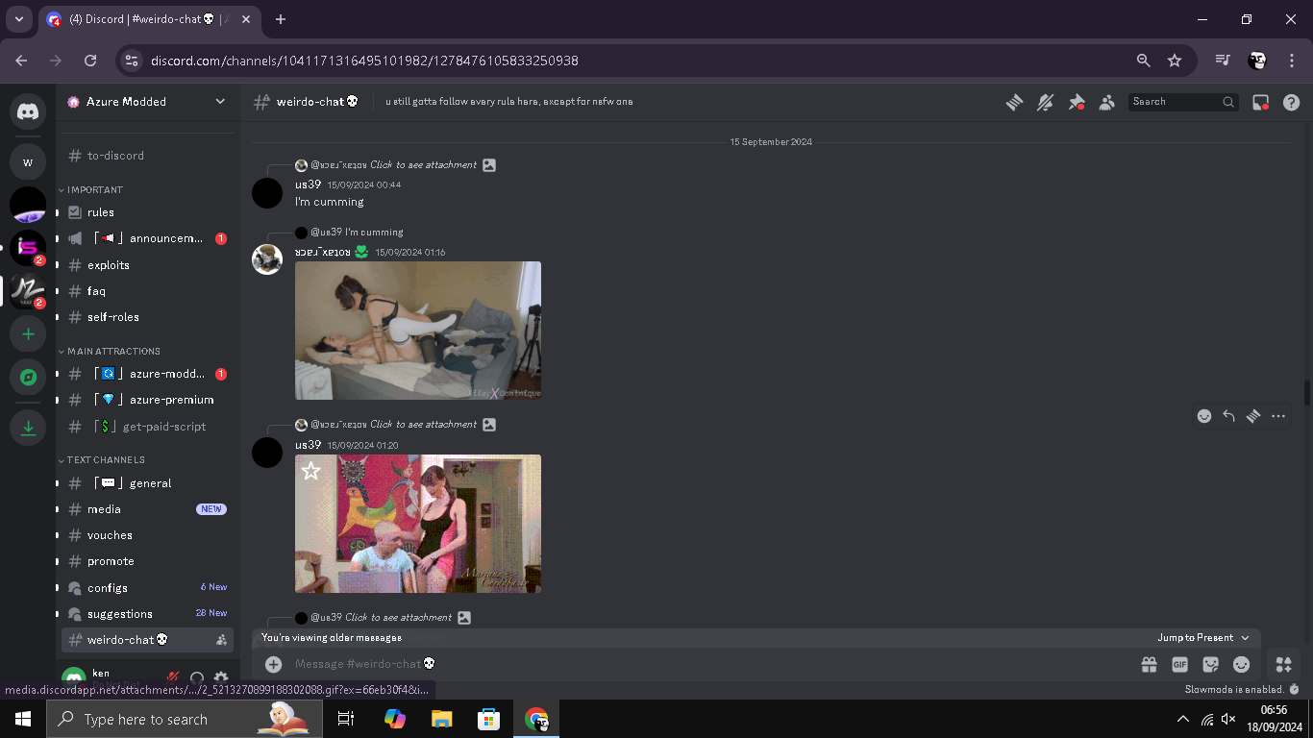Open the announcements channel
Viewport: 1313px width, 738px height.
coord(147,238)
